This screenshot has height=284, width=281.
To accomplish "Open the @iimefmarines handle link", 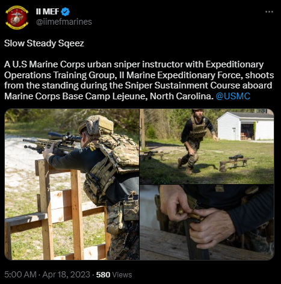I will tap(64, 22).
